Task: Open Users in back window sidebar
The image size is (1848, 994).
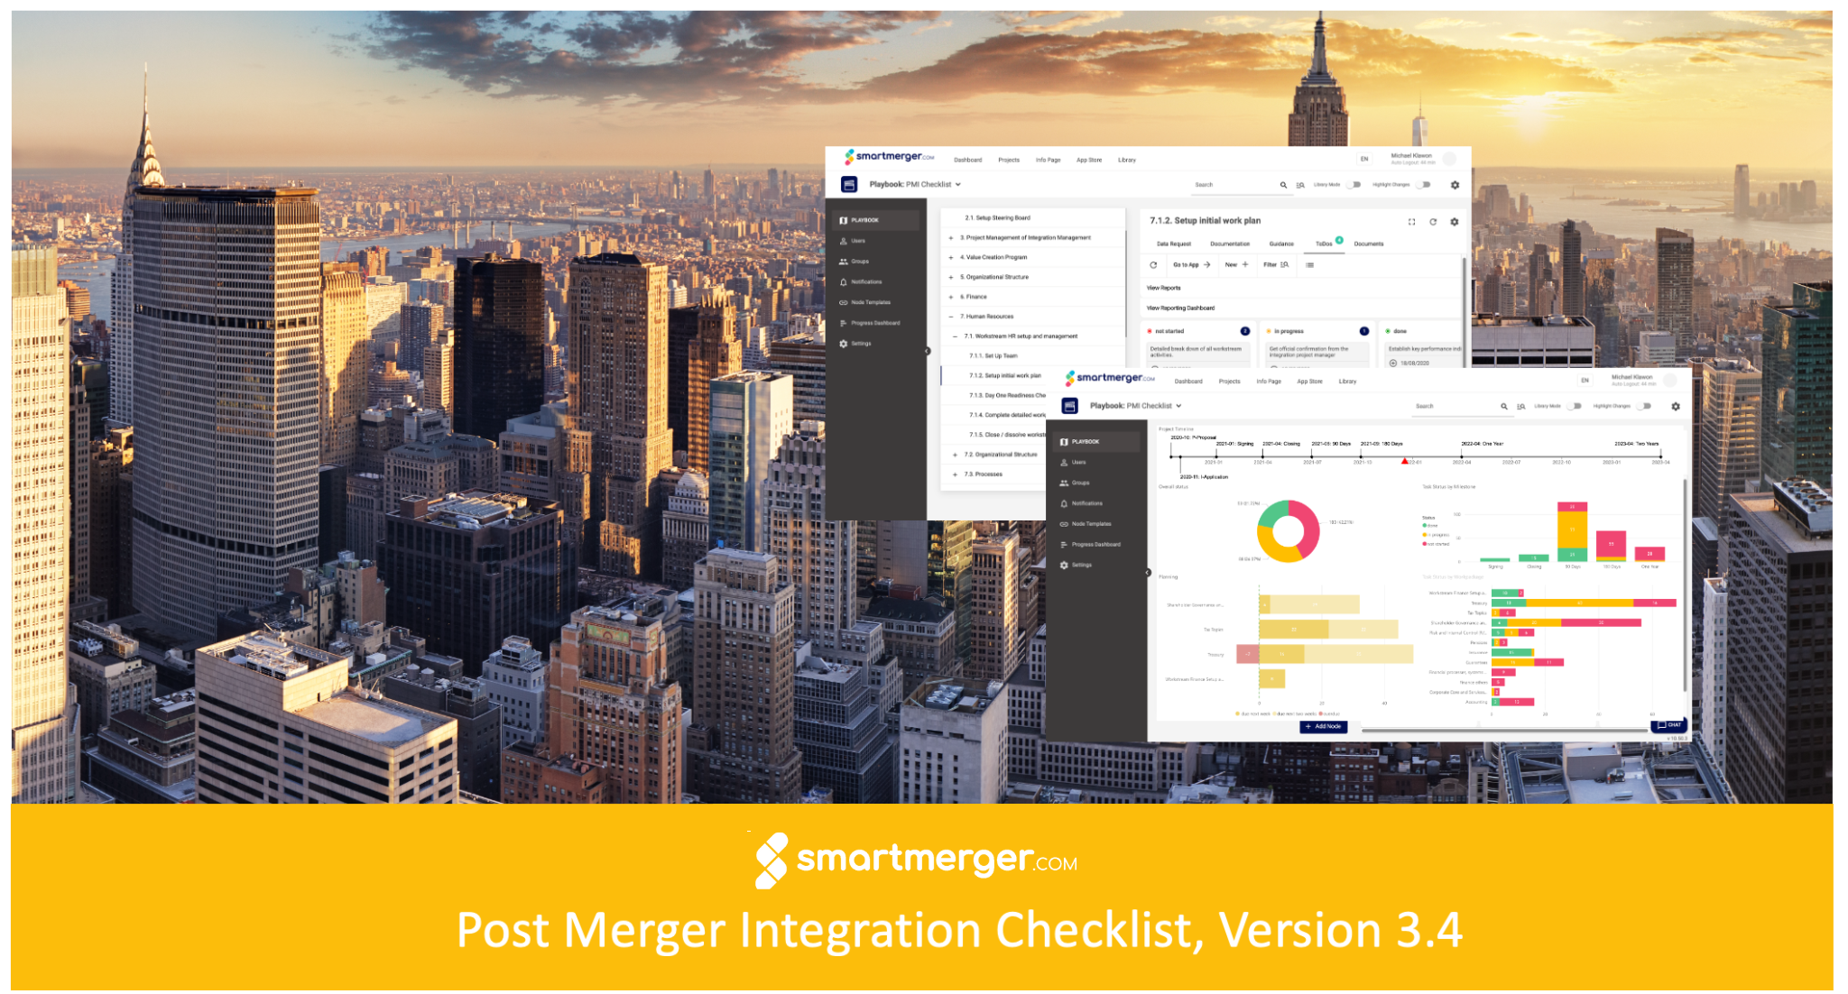Action: pos(852,241)
